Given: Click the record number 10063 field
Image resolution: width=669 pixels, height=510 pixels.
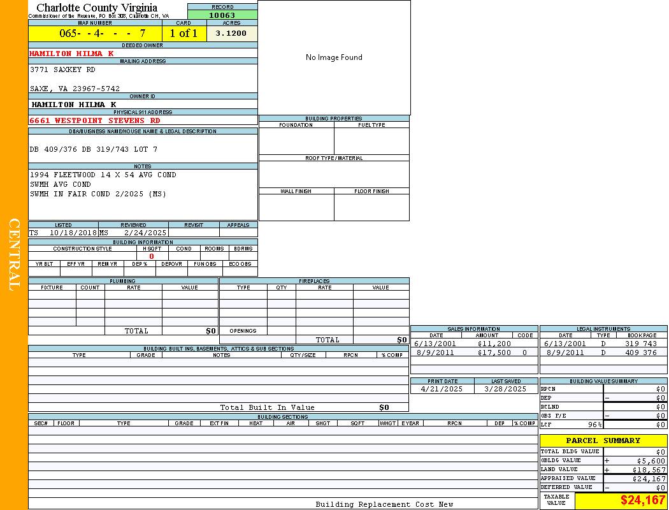Looking at the screenshot, I should 222,15.
